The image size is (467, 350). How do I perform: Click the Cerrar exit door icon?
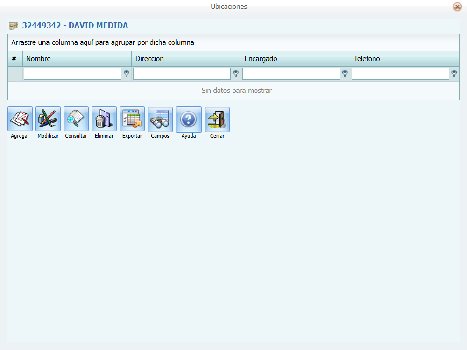point(217,119)
